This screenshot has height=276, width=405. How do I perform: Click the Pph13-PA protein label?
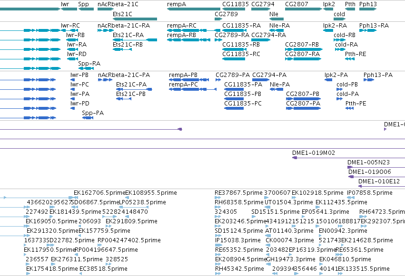point(378,75)
